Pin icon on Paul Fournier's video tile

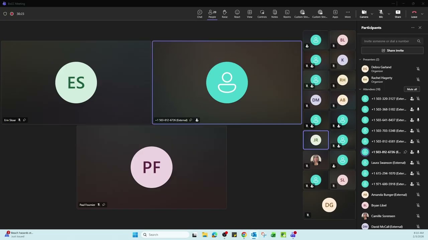104,205
